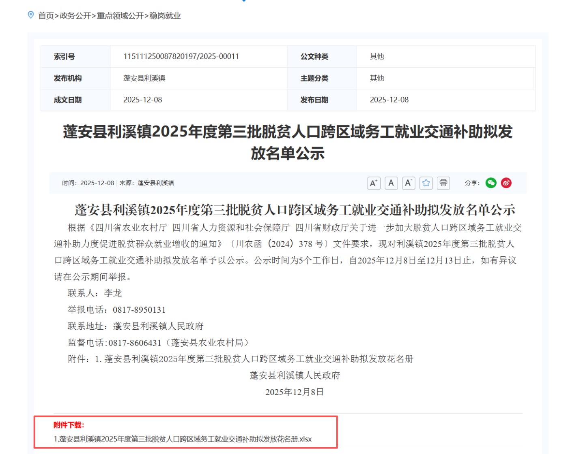Share the article via Weibo icon

pos(506,183)
